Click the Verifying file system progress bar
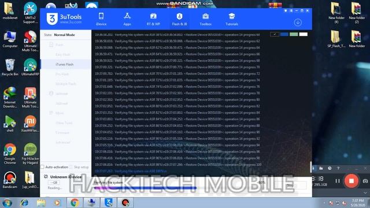 [179, 188]
